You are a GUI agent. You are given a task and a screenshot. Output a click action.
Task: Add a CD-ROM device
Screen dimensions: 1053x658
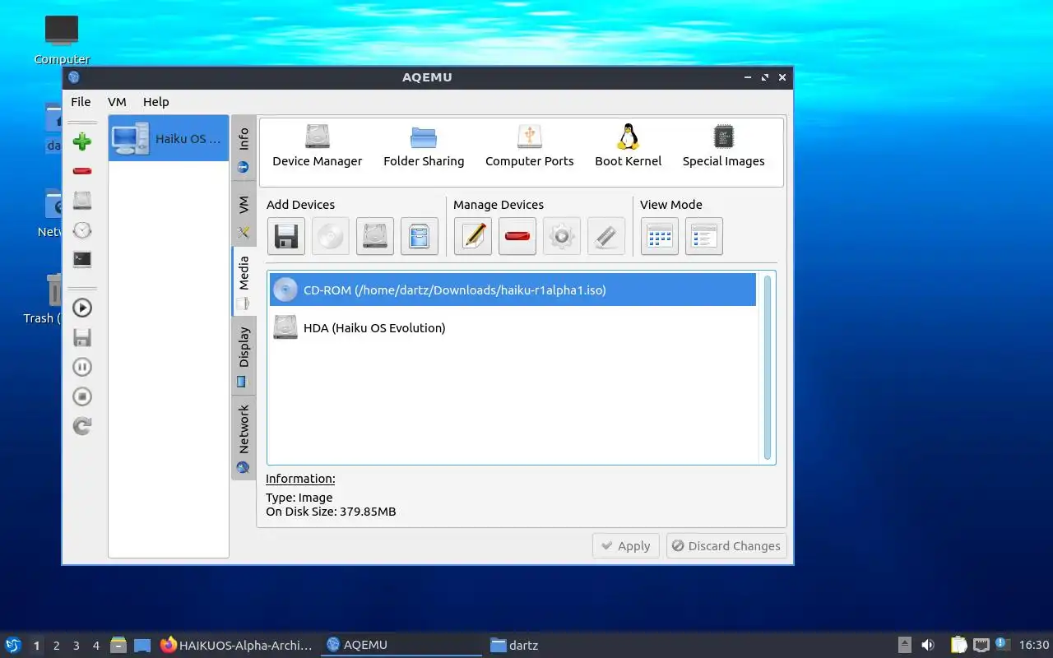tap(331, 237)
